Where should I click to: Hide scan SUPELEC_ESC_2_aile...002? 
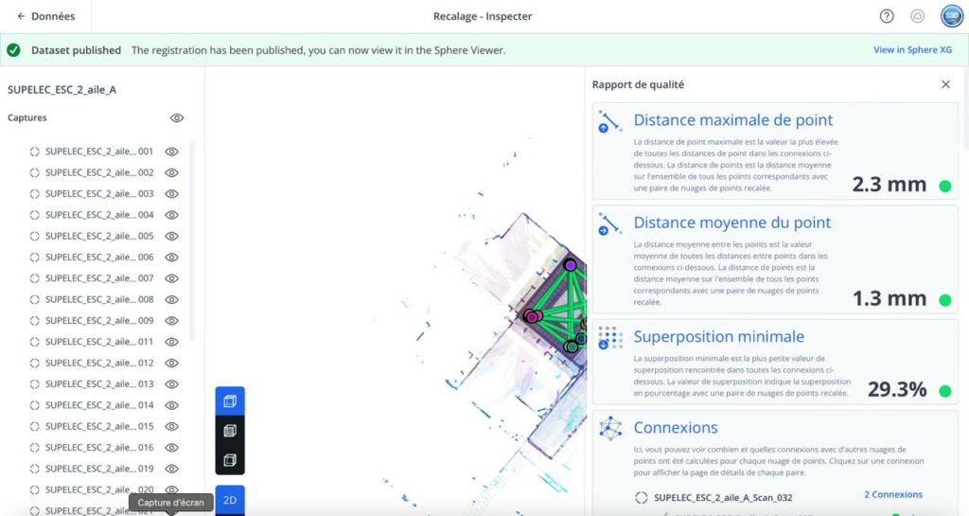(172, 172)
